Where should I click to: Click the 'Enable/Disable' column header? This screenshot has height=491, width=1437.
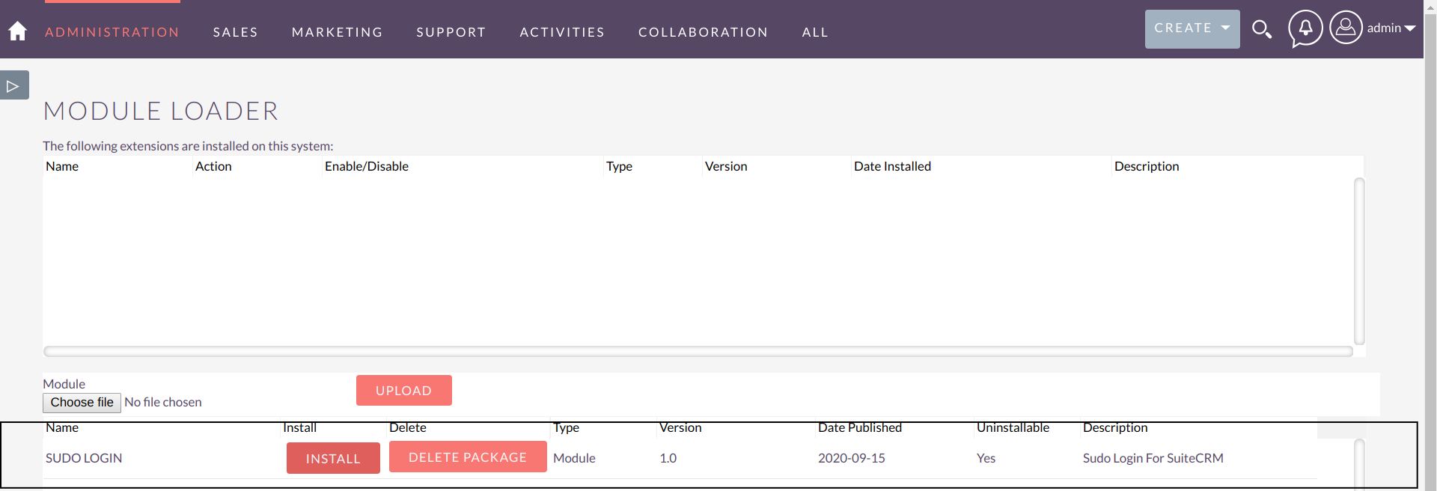pos(367,166)
